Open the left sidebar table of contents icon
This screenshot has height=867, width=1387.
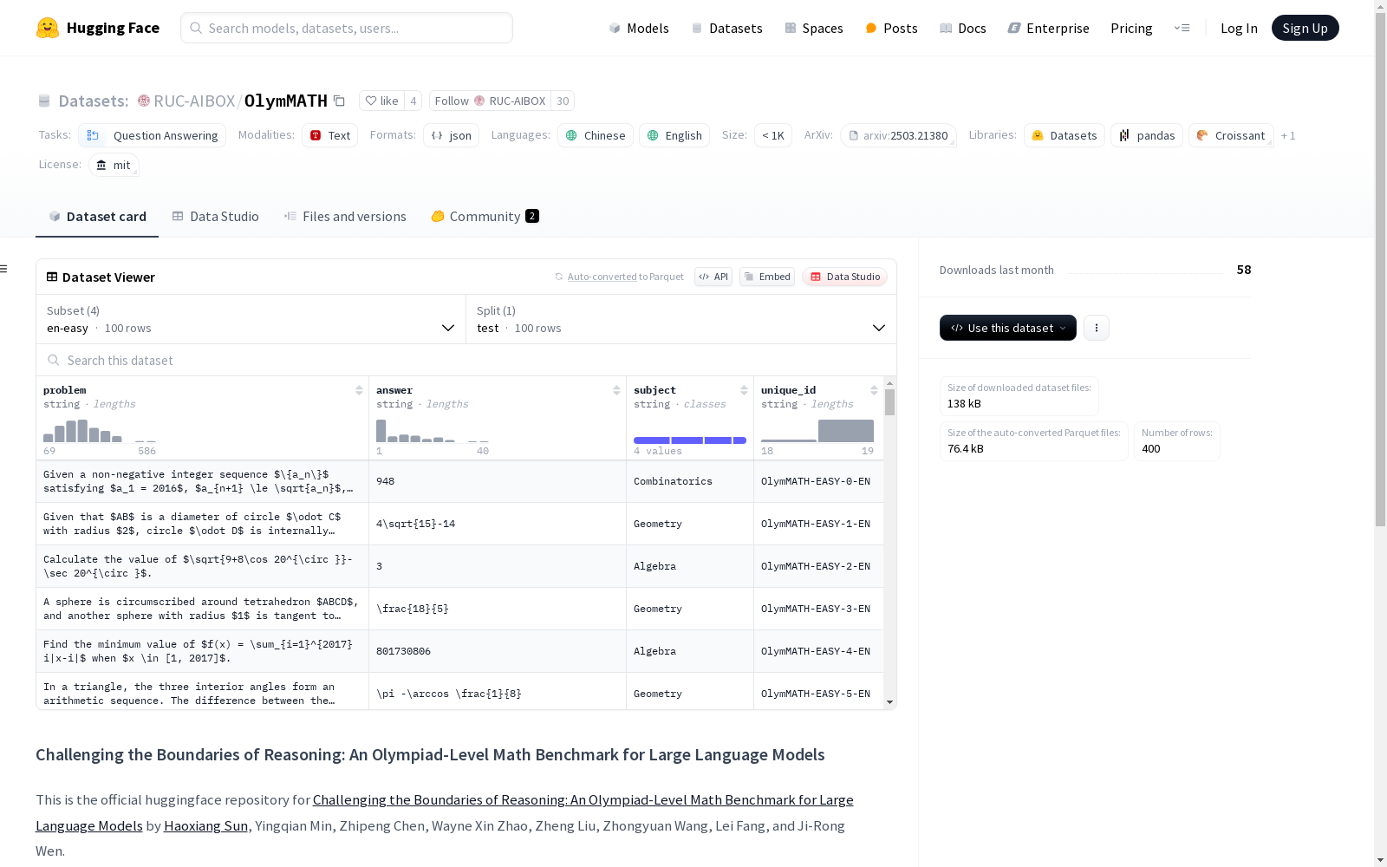click(x=3, y=269)
